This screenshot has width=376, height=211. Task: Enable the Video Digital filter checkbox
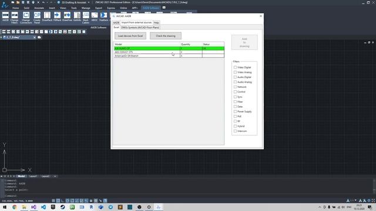(235, 67)
